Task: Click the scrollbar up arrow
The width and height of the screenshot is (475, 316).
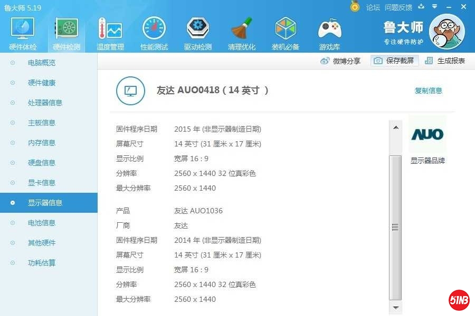Action: [395, 127]
